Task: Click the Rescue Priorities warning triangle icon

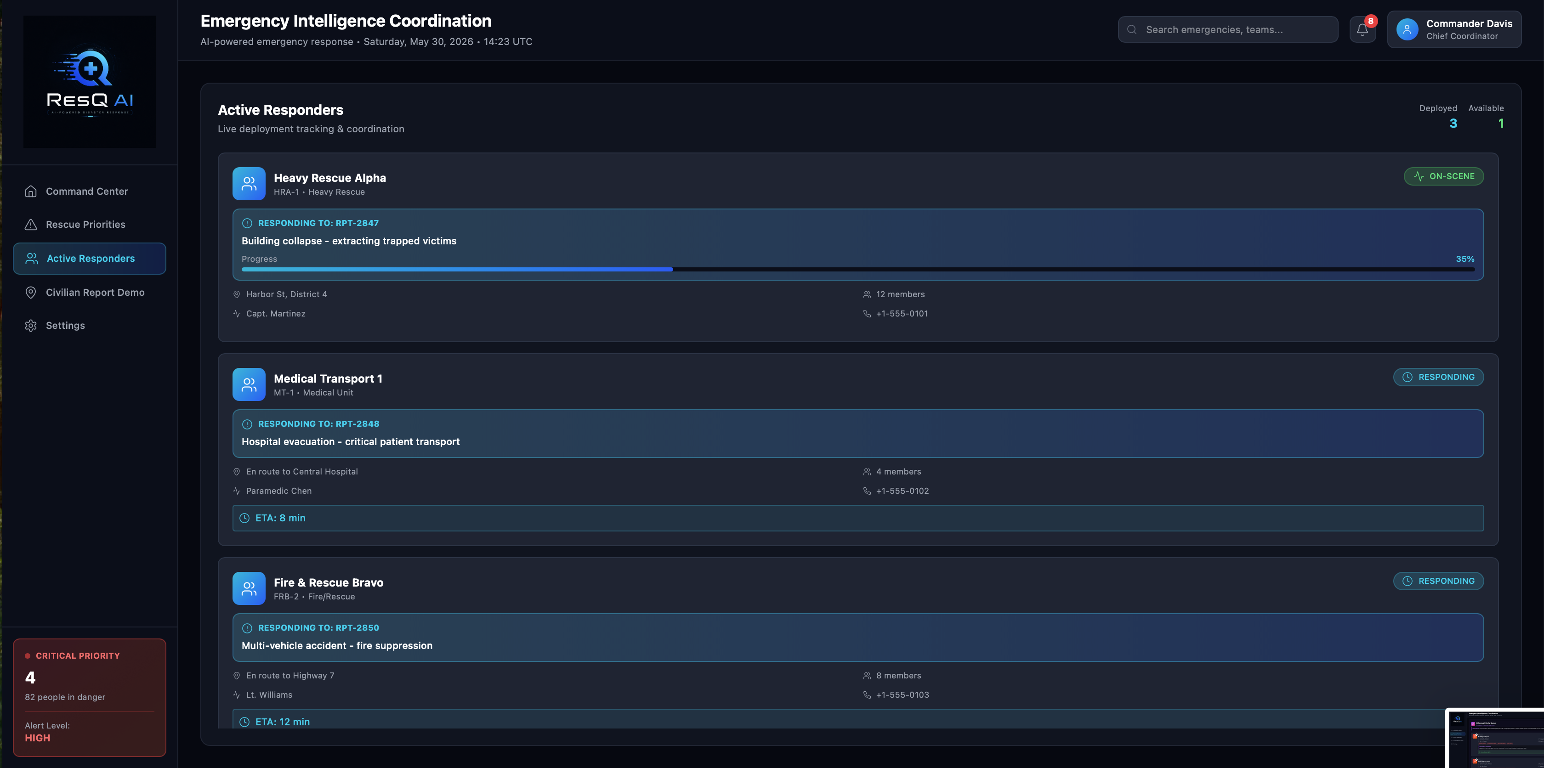Action: tap(31, 224)
